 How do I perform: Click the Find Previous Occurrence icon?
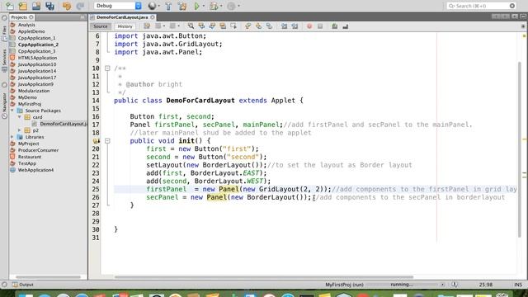pos(201,26)
